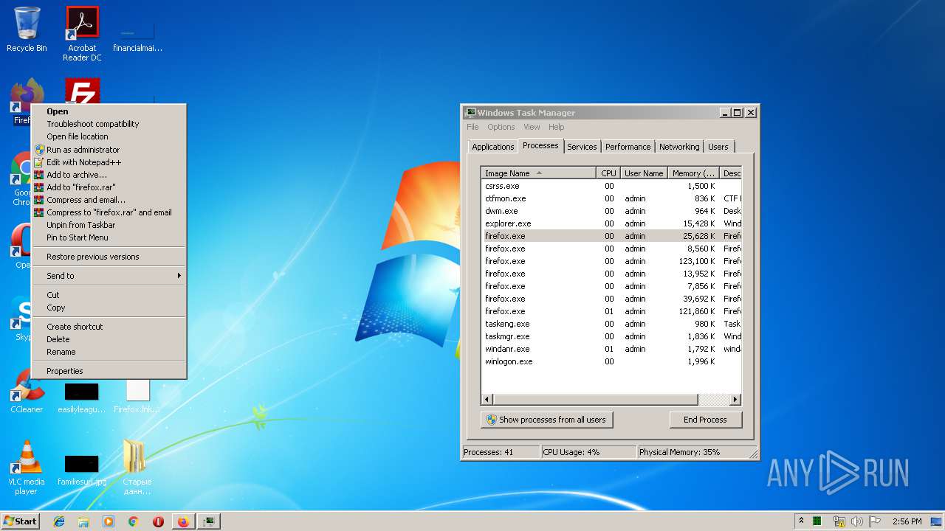Click the process list right scroll arrow
The width and height of the screenshot is (945, 531).
click(735, 400)
